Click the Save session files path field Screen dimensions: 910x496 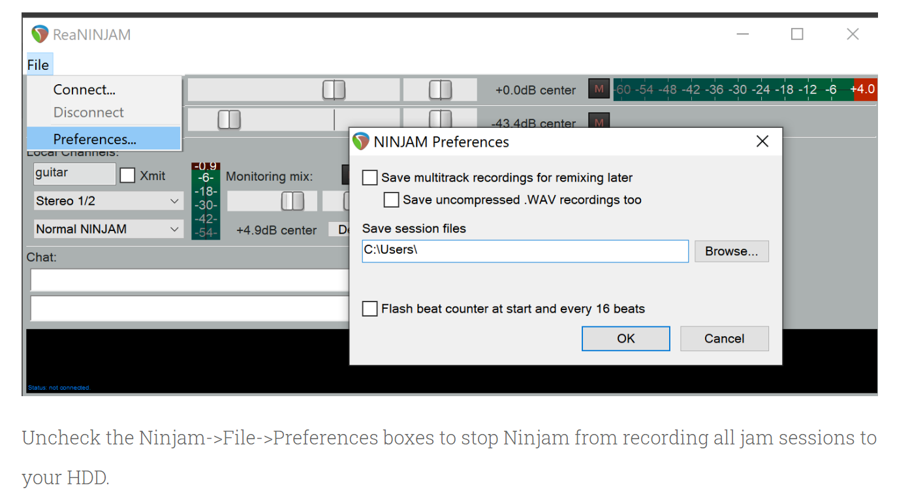coord(525,251)
